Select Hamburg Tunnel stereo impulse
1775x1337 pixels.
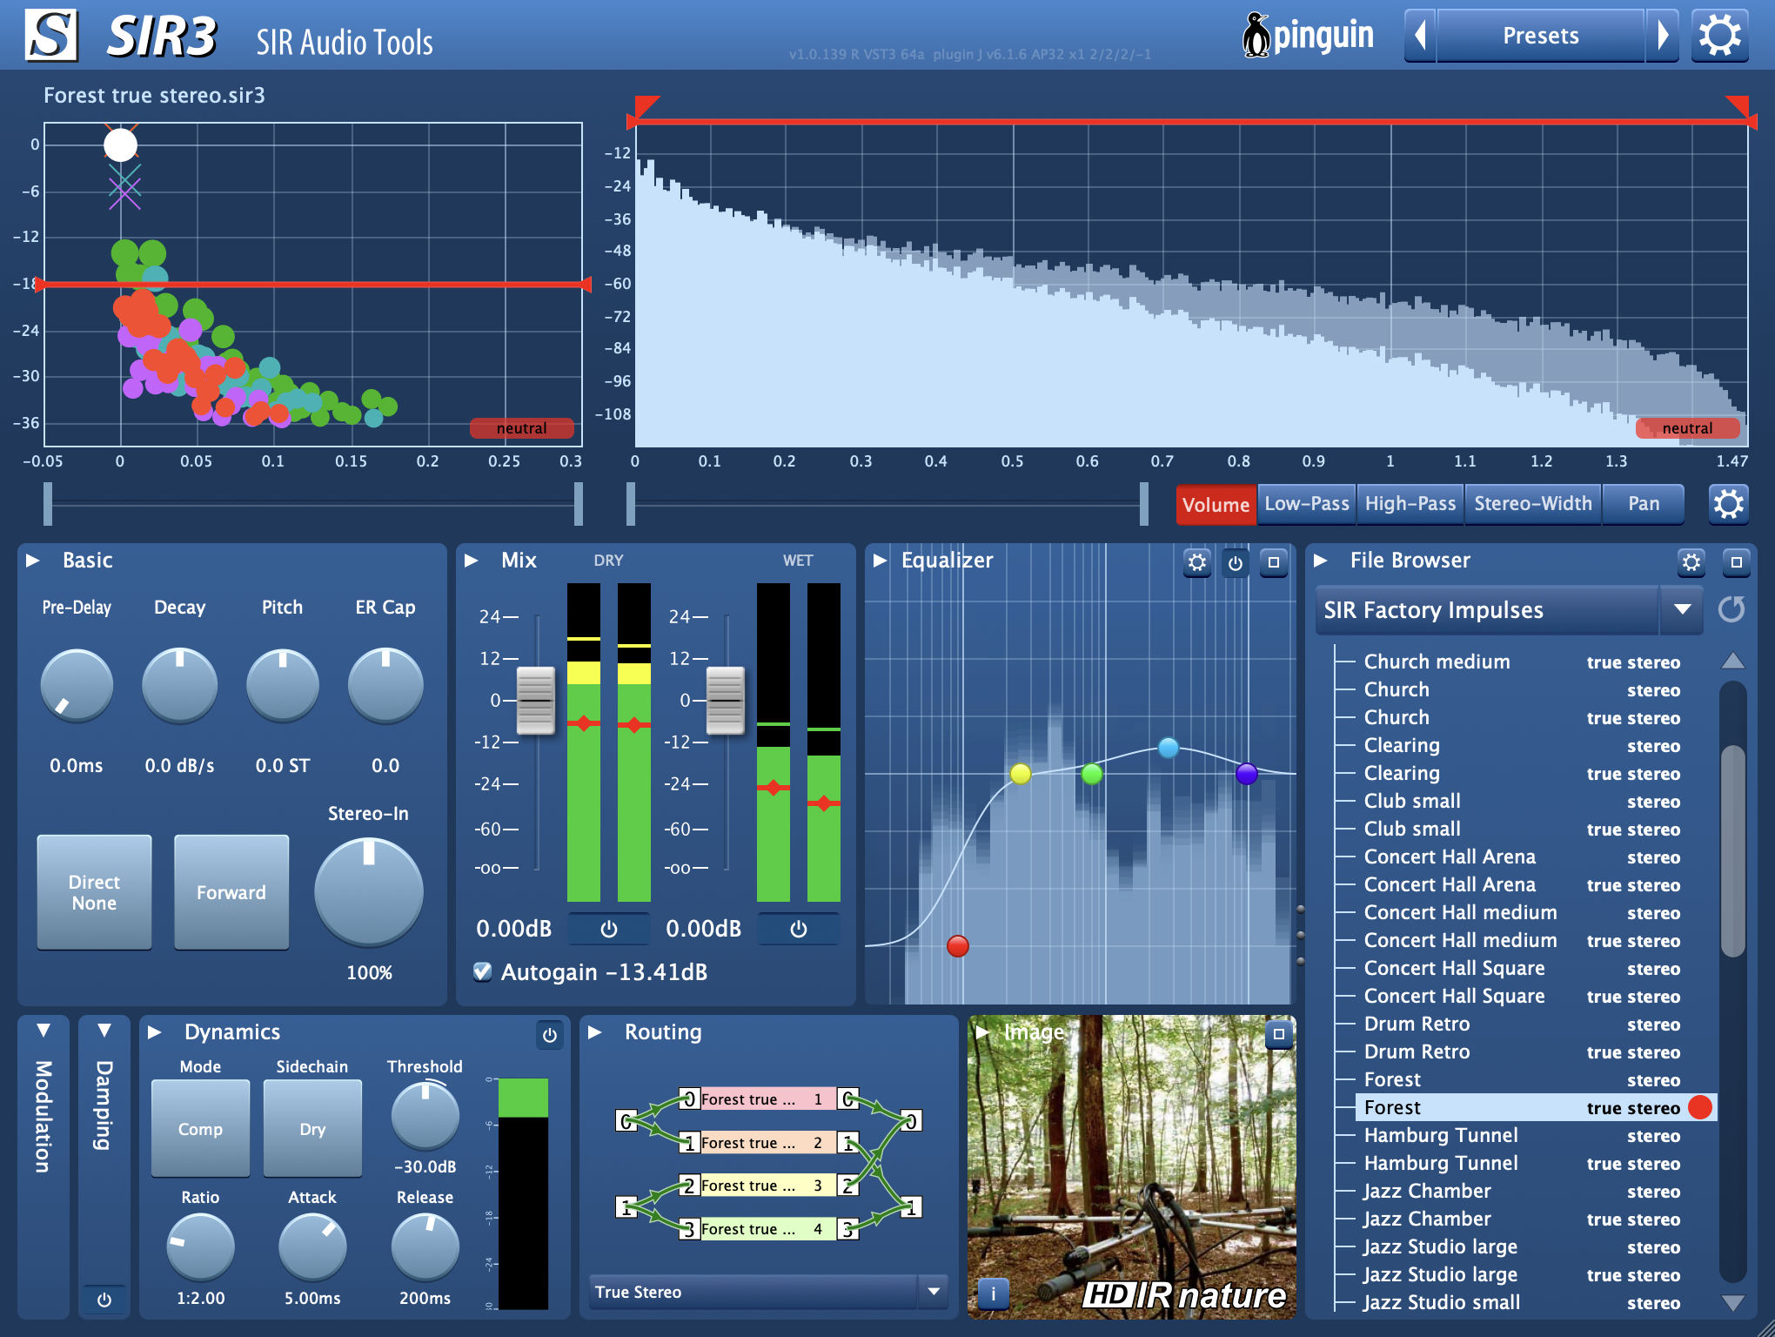click(x=1523, y=1135)
